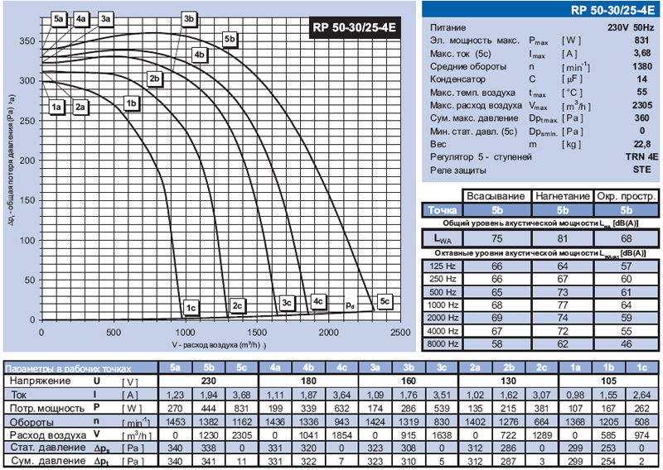The image size is (663, 470).
Task: Click the 5a curve label on chart
Action: pyautogui.click(x=58, y=18)
